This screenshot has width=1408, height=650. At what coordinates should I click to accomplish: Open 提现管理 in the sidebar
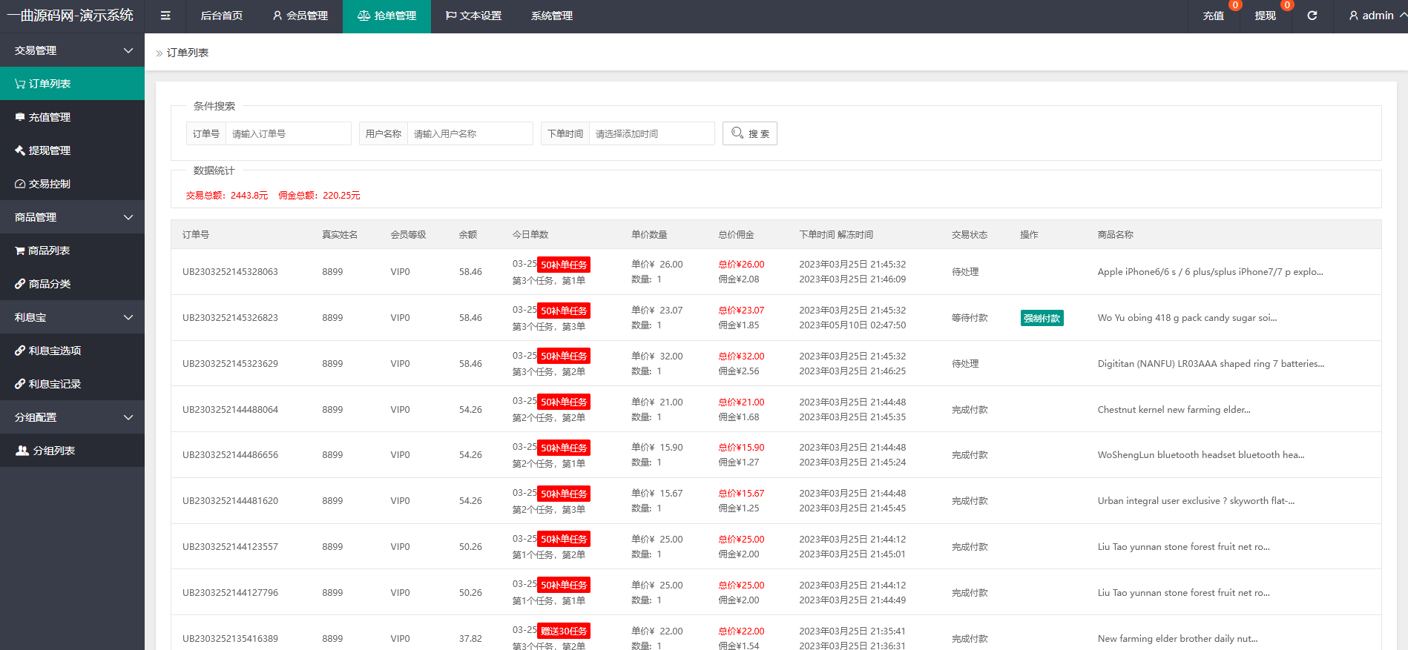tap(72, 150)
